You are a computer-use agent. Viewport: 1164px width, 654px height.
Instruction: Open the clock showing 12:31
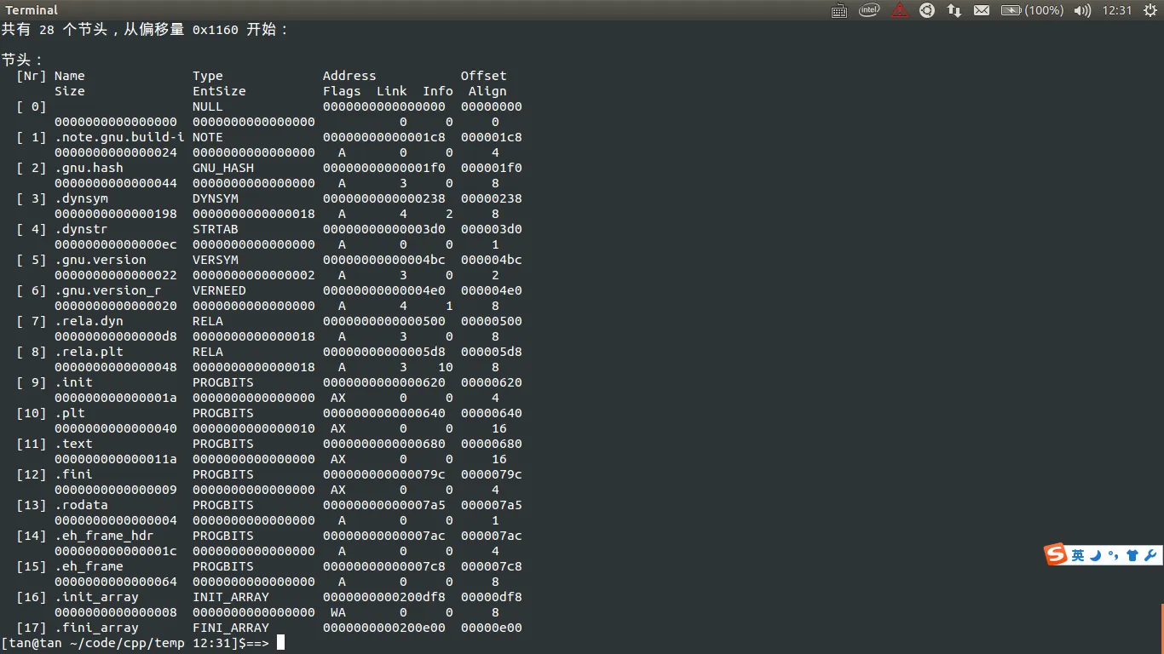click(1117, 10)
